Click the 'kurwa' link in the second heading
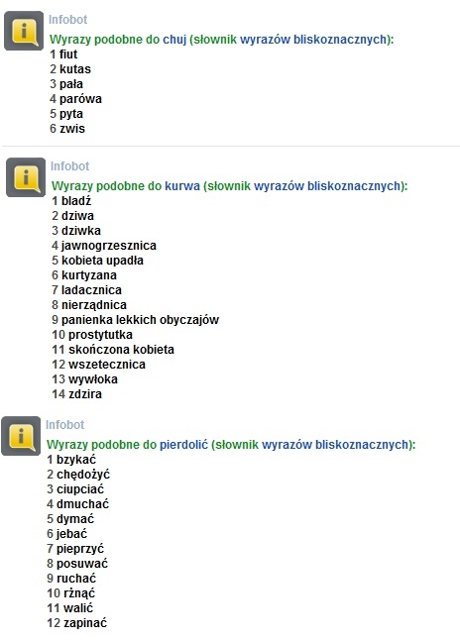The image size is (460, 641). tap(182, 186)
